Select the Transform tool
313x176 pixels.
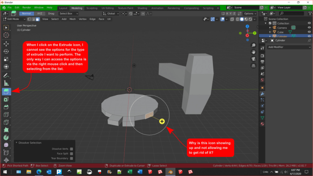tap(6, 66)
